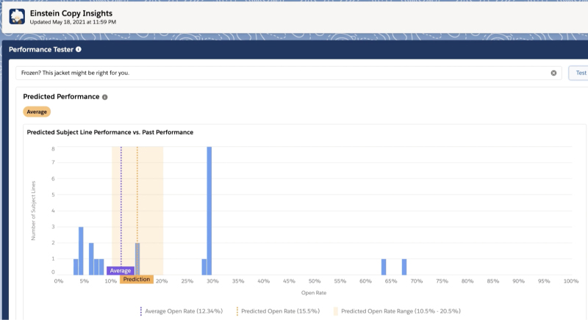Image resolution: width=588 pixels, height=320 pixels.
Task: Open the Predicted Performance info icon
Action: pyautogui.click(x=104, y=97)
